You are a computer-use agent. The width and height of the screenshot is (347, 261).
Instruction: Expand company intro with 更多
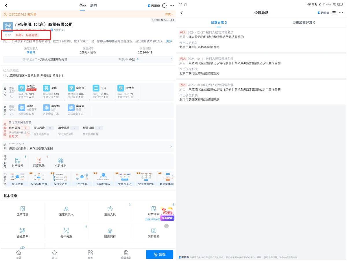click(x=169, y=41)
